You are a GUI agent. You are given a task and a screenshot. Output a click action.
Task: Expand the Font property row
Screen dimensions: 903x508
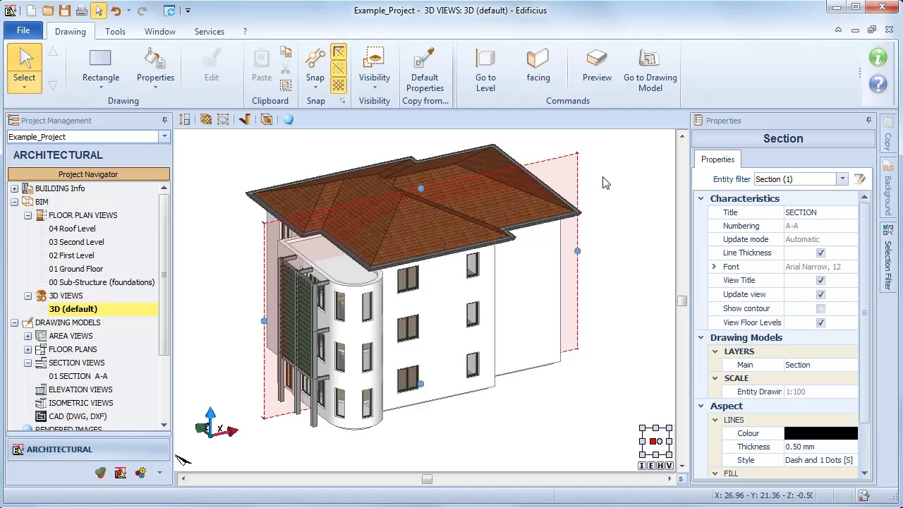pyautogui.click(x=714, y=267)
